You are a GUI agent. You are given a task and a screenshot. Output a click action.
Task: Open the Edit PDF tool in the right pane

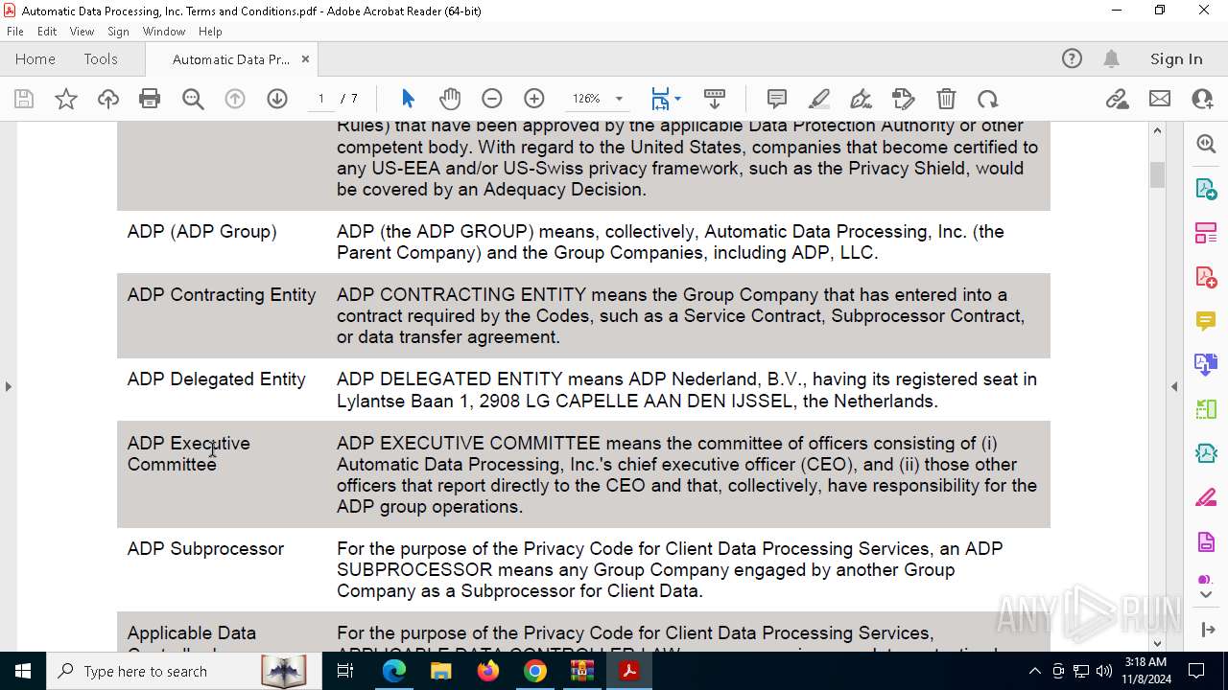(1206, 232)
